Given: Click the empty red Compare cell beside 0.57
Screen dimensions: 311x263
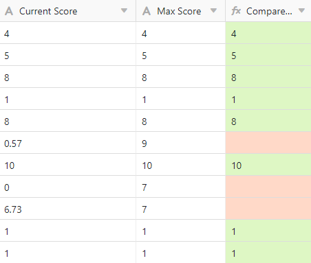Looking at the screenshot, I should (x=268, y=143).
